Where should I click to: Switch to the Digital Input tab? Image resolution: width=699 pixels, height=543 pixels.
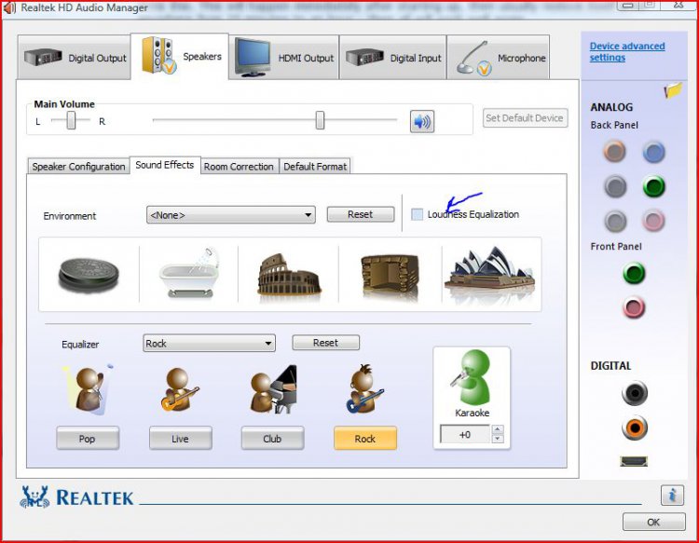[392, 58]
